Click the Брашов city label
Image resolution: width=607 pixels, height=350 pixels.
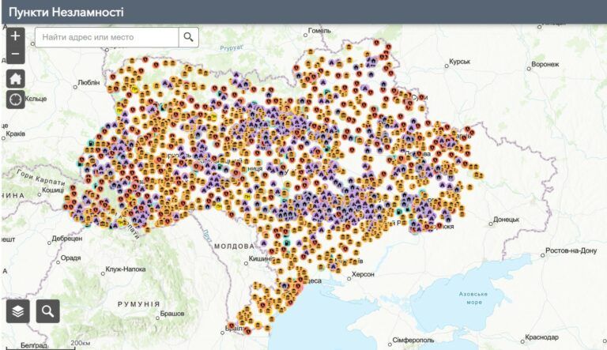[172, 314]
